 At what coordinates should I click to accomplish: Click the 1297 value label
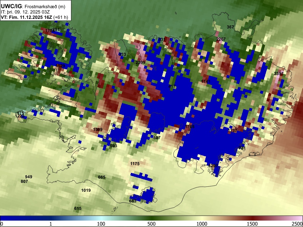click(213, 166)
